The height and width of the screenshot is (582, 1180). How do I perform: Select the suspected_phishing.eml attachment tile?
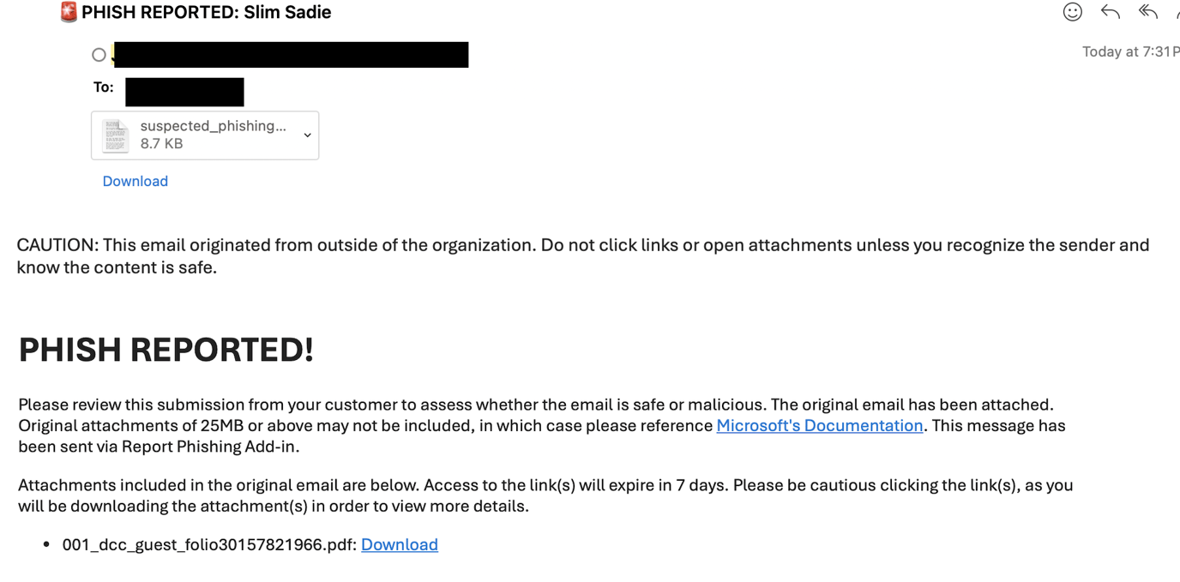[x=205, y=135]
